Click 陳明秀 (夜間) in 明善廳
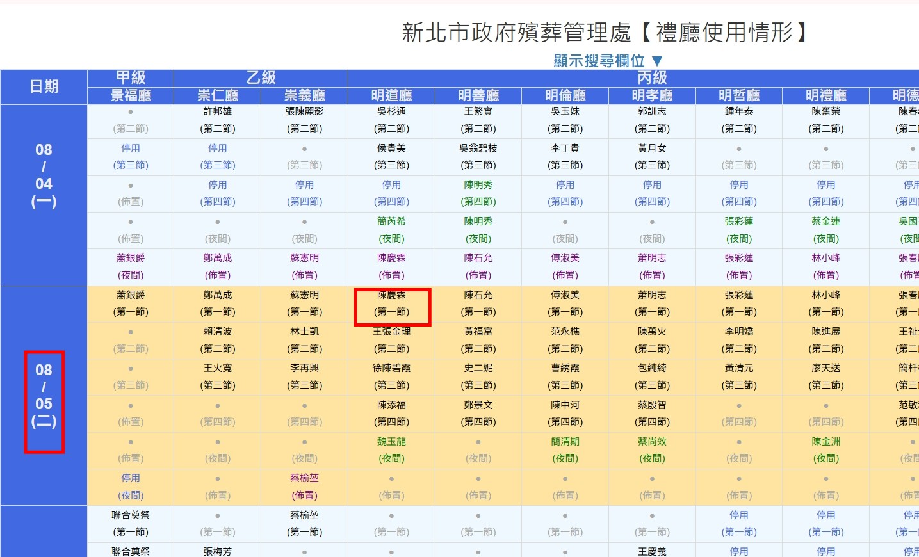This screenshot has height=557, width=919. pyautogui.click(x=478, y=230)
